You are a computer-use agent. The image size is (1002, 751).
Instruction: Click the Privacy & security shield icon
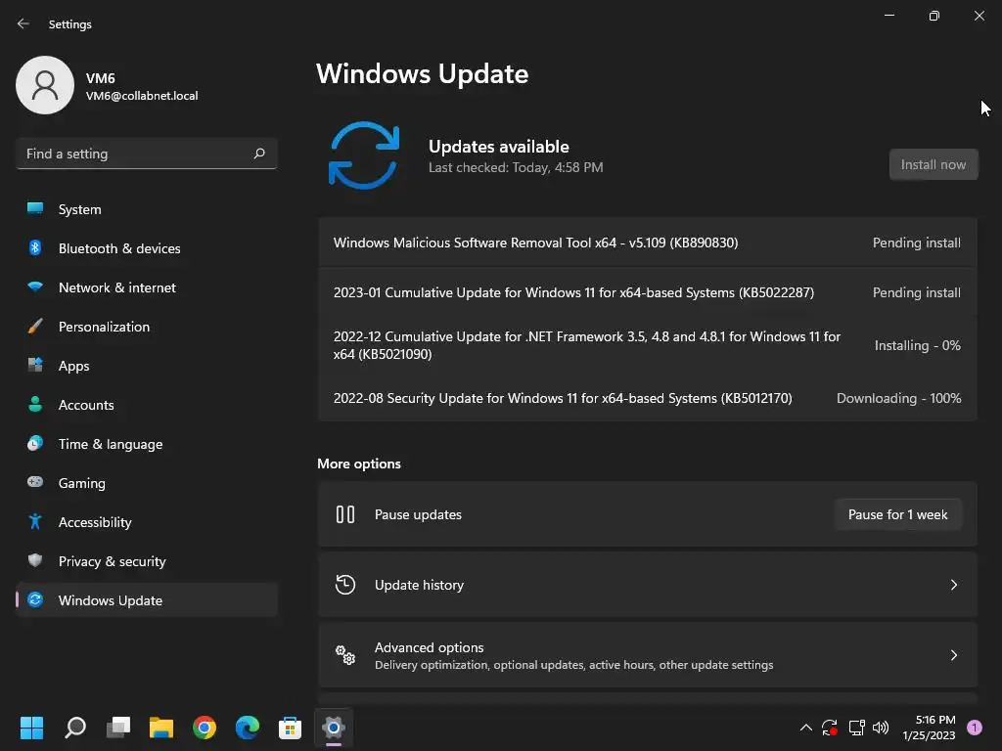[x=35, y=560]
